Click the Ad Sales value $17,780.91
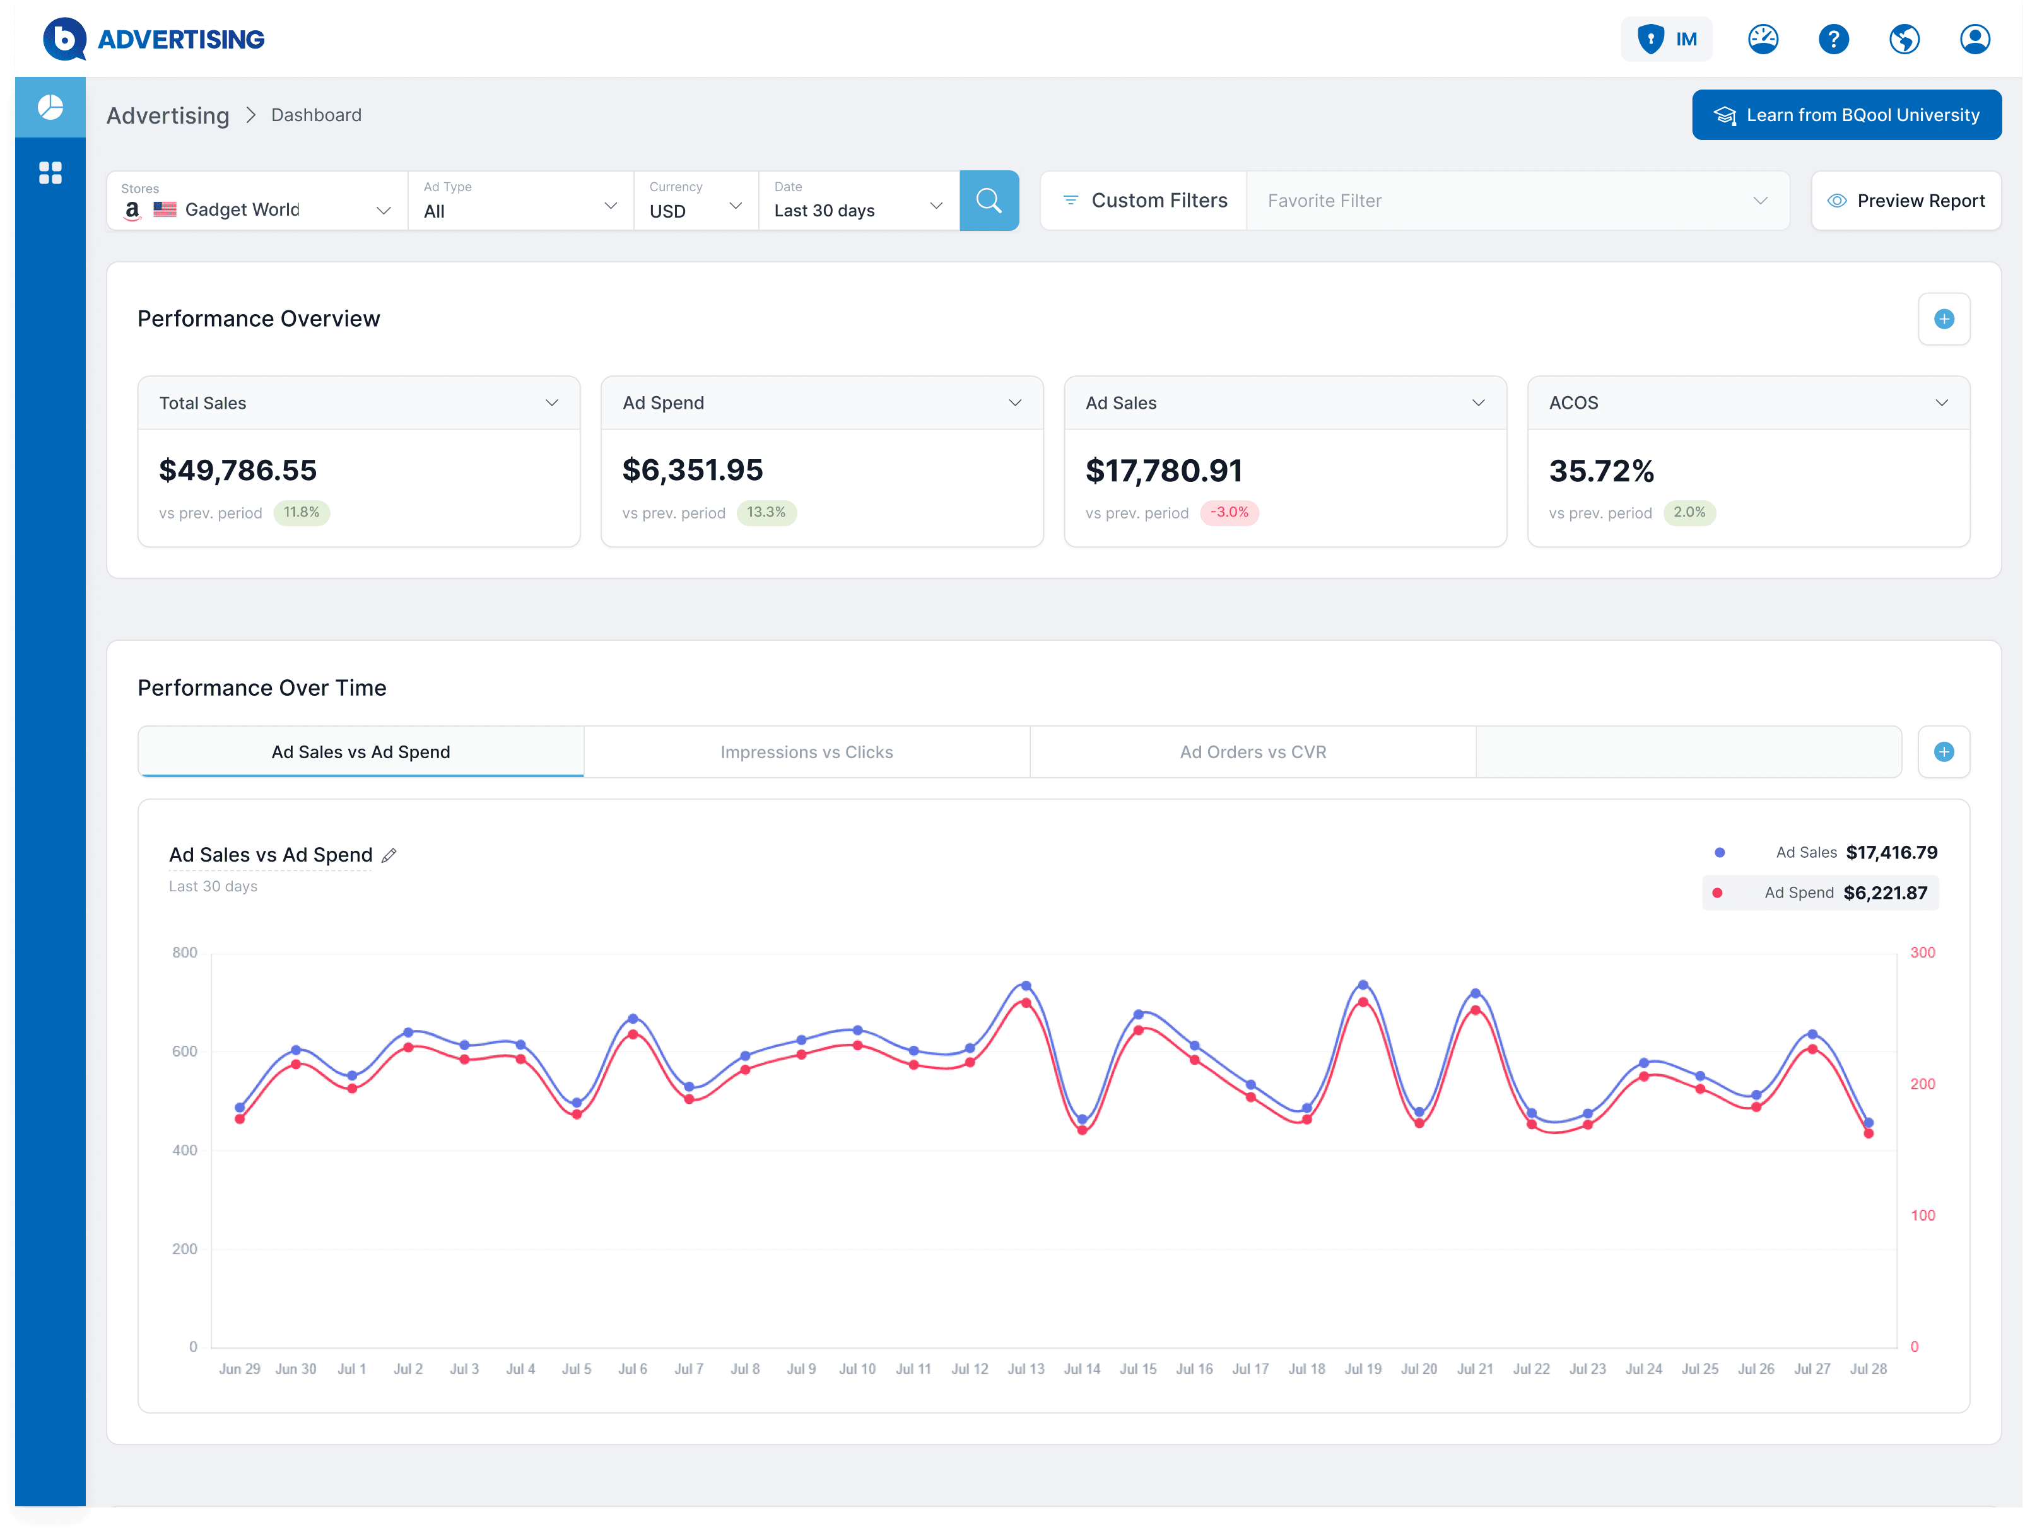 pyautogui.click(x=1165, y=471)
